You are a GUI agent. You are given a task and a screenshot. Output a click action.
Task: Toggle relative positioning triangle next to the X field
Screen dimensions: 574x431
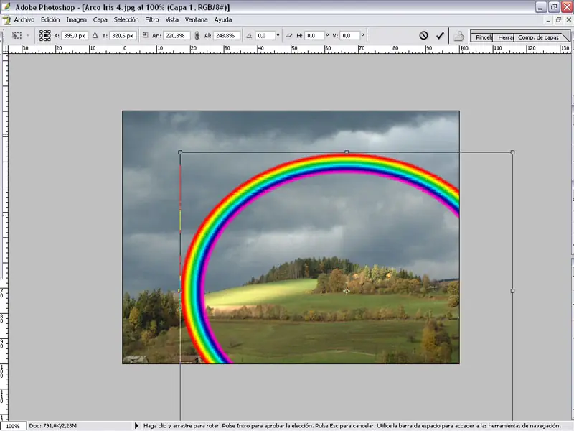[x=93, y=35]
